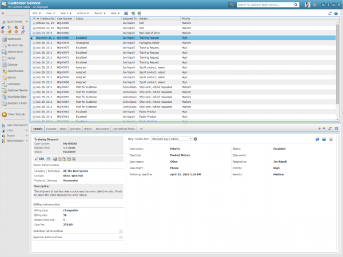Select all rows via header checkbox
The width and height of the screenshot is (343, 257).
tap(34, 19)
